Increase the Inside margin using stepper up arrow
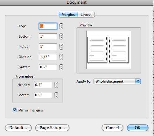 click(61, 45)
